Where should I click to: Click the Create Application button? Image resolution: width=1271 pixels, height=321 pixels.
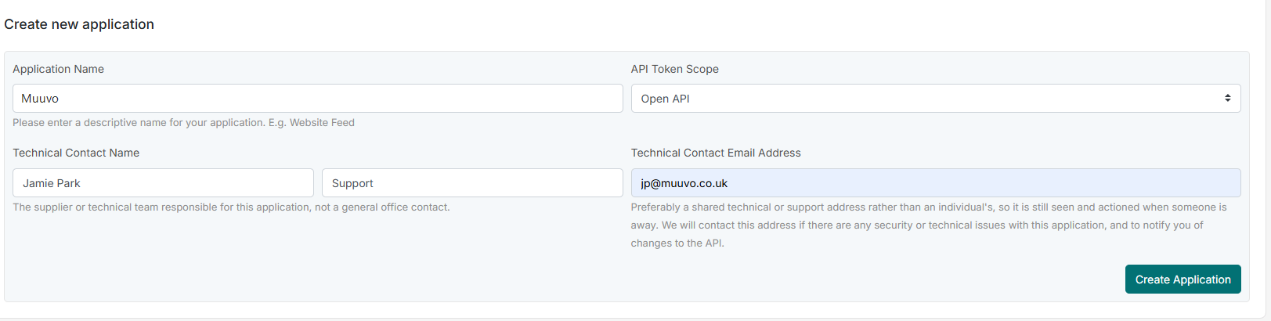1183,280
